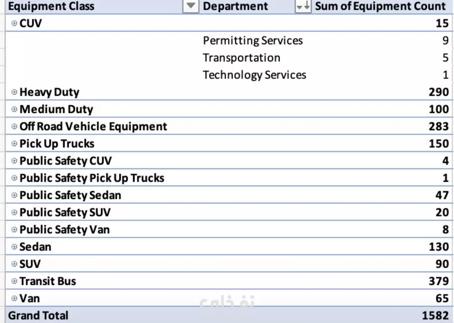Expand the Van group
Screen dimensions: 454x323
[x=14, y=299]
